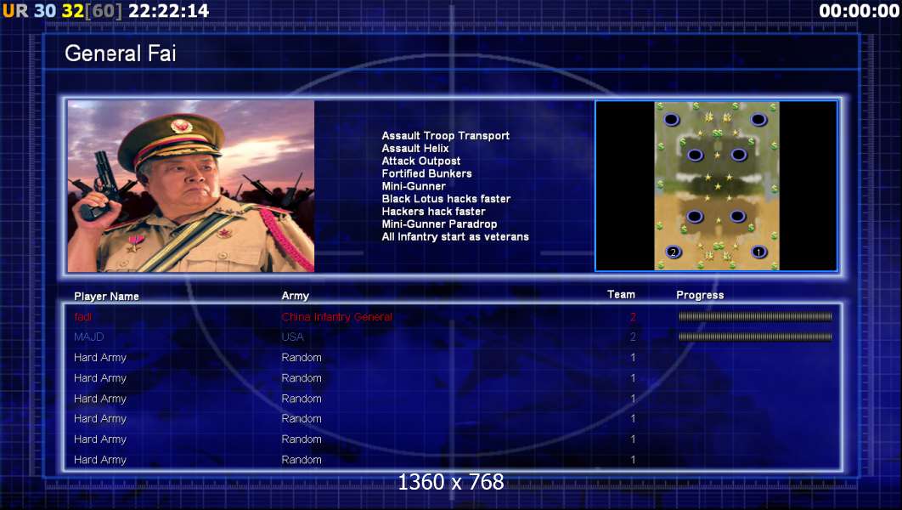Select 'Black Lotus hacks faster' line

click(x=446, y=199)
